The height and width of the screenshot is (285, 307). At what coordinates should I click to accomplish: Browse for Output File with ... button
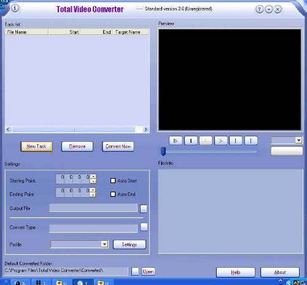tap(144, 209)
